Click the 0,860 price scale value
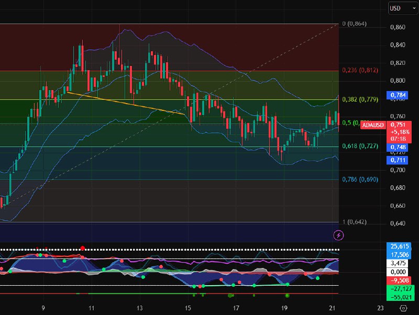Screen dimensions: 419x315 click(398, 27)
